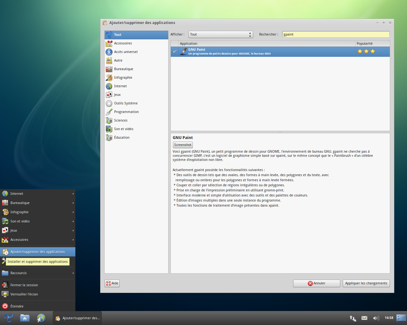Image resolution: width=407 pixels, height=325 pixels.
Task: Select Verrouiller l'écran menu entry
Action: coord(24,294)
